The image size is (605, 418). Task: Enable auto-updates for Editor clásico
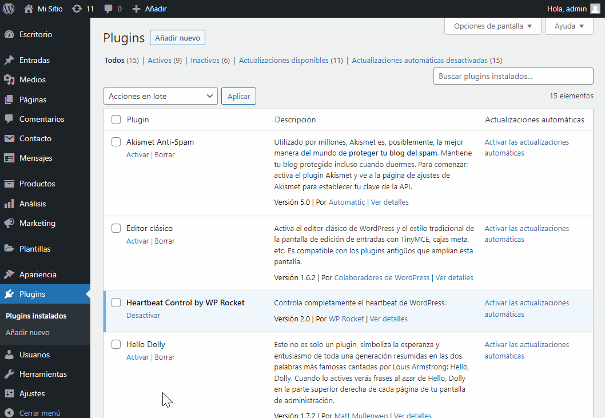point(527,234)
